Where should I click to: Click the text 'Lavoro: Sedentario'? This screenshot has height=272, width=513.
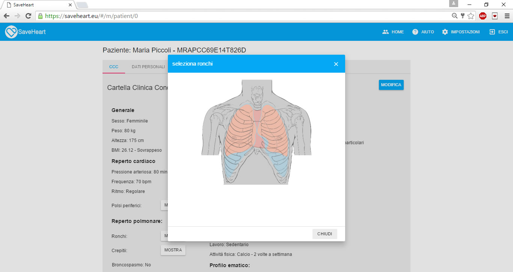pos(229,245)
